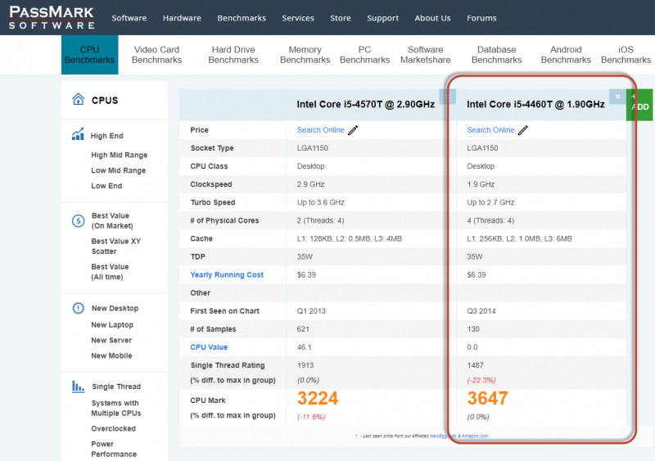Click the CPUS house icon

pos(79,100)
